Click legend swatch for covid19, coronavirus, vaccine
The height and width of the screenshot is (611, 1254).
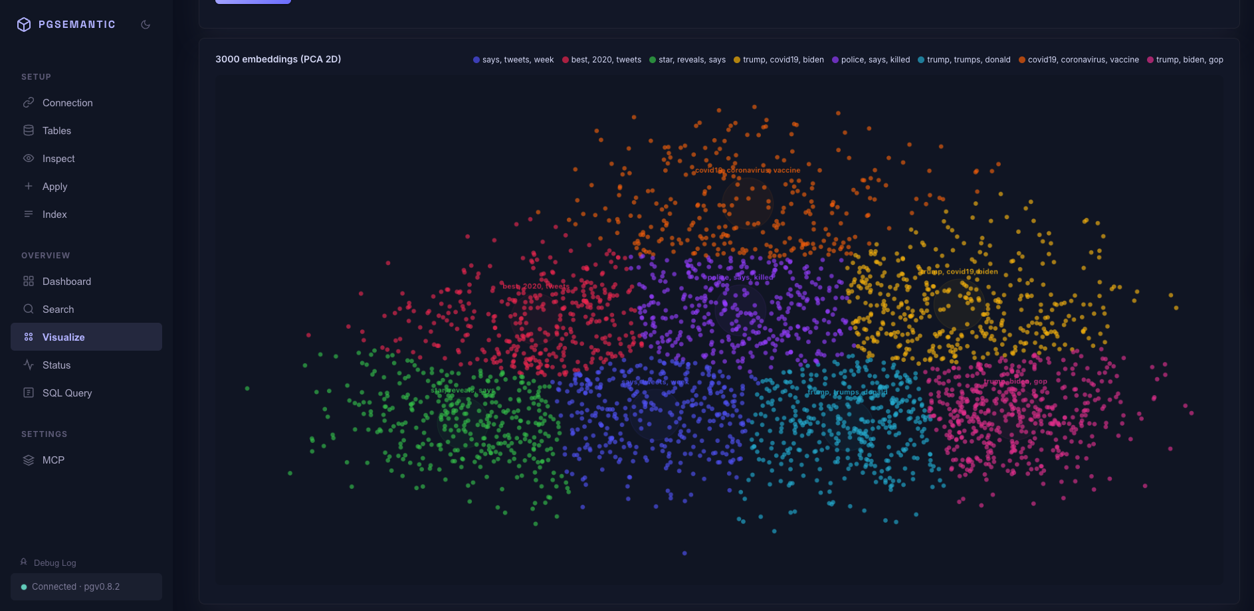click(x=1022, y=60)
